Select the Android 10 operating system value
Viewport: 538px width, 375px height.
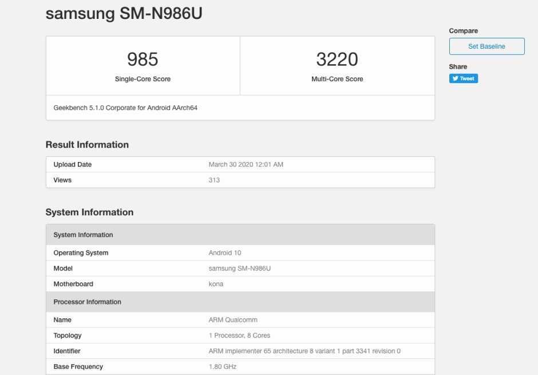point(225,252)
